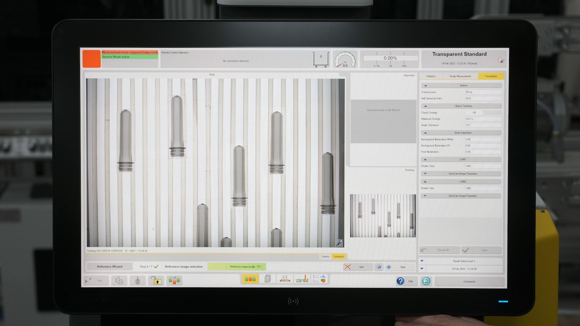The width and height of the screenshot is (580, 326).
Task: Click the mute speaker icon
Action: 119,280
